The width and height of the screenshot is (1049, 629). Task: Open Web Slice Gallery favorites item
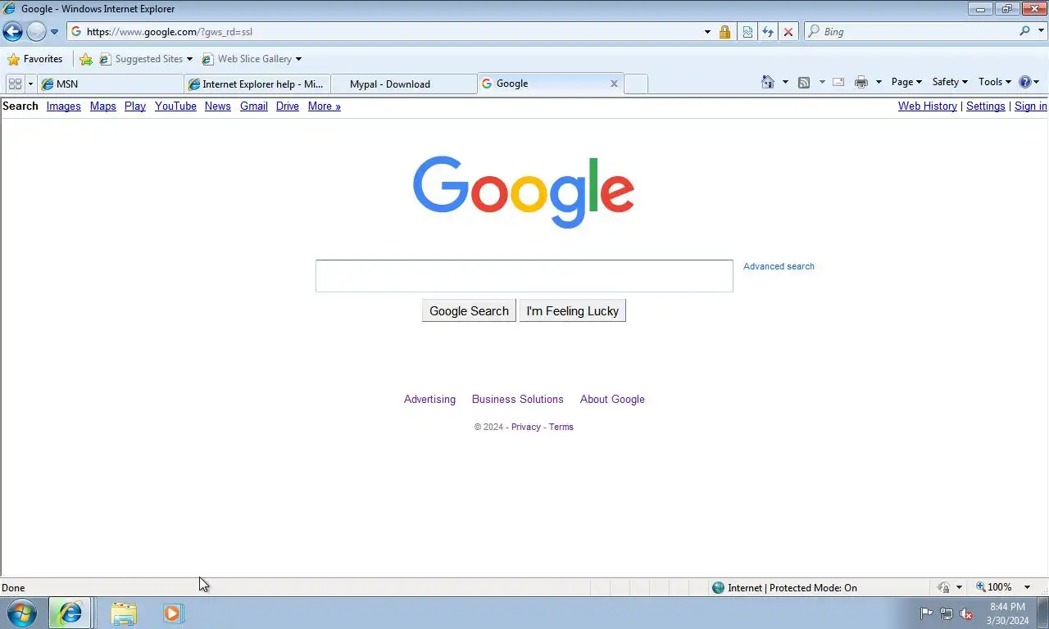point(252,59)
